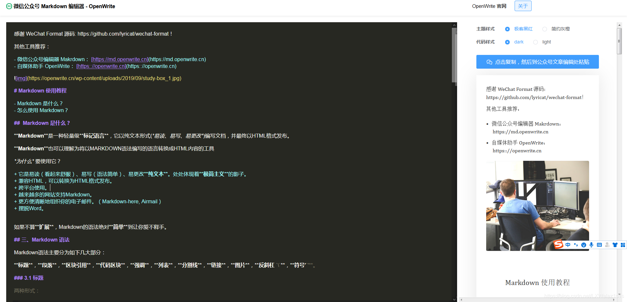The width and height of the screenshot is (627, 302).
Task: Click the Sogou account login icon
Action: point(607,245)
